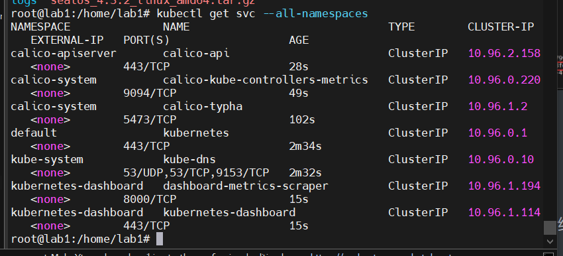Click the blinking cursor at the last prompt

tap(160, 239)
